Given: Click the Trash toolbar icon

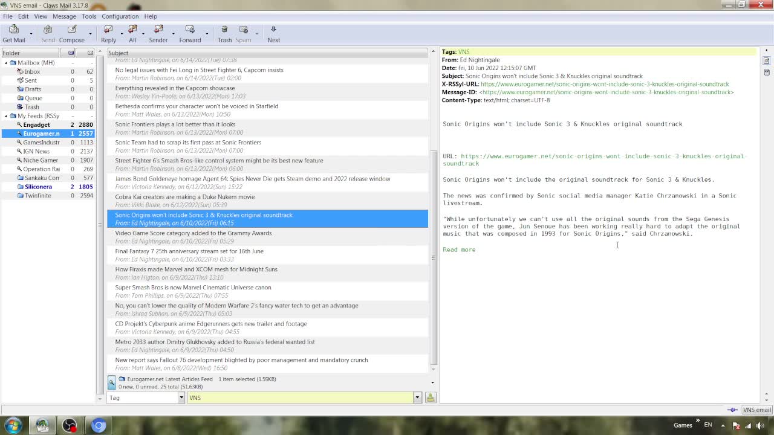Looking at the screenshot, I should [x=224, y=33].
